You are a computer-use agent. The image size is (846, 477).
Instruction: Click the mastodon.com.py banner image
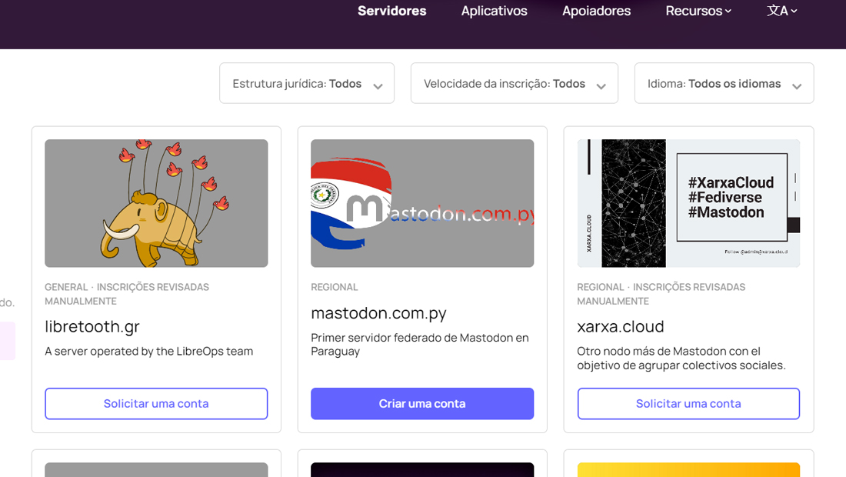coord(422,203)
